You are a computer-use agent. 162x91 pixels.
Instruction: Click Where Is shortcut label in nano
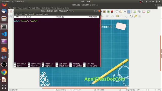[x=49, y=64]
